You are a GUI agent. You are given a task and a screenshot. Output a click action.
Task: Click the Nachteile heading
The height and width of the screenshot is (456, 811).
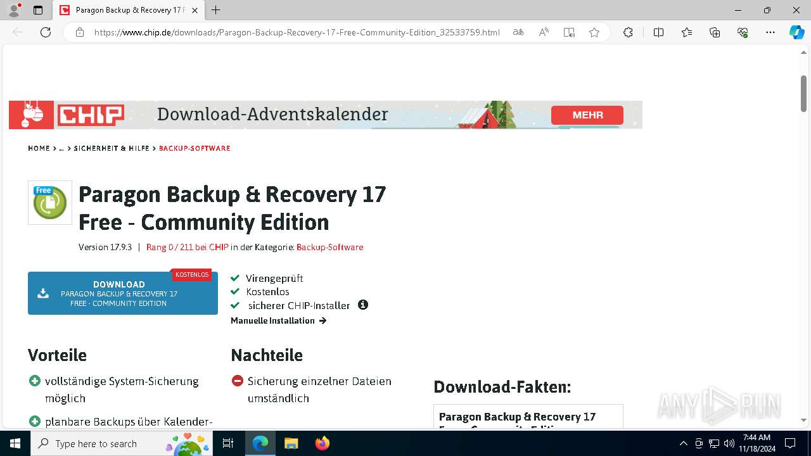coord(267,355)
